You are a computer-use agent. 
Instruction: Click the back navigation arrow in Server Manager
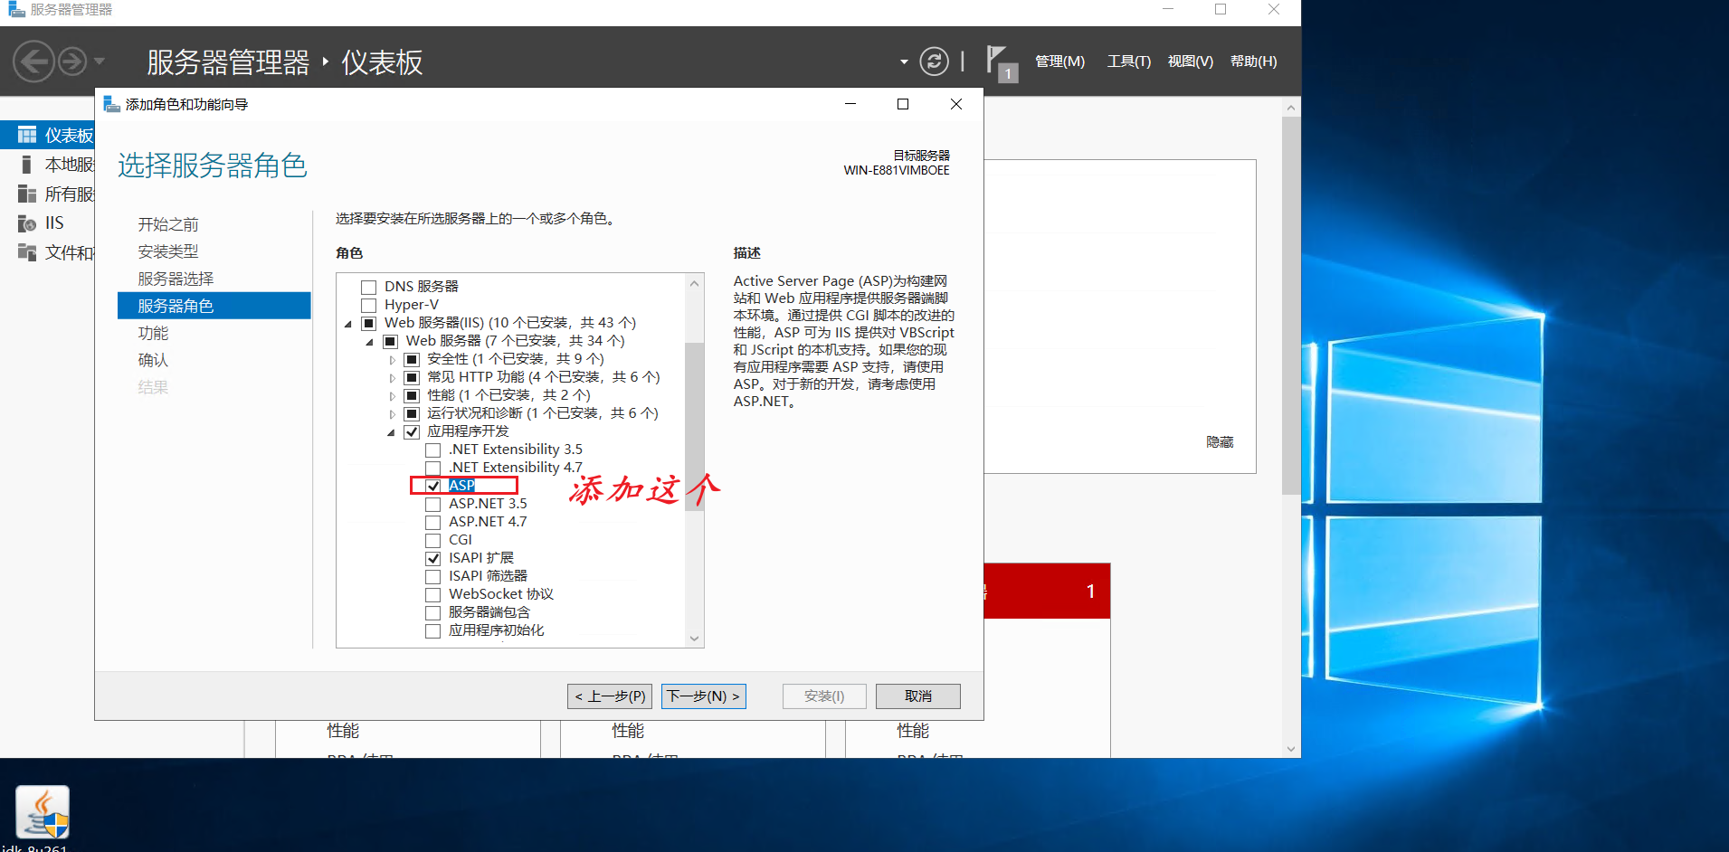pos(34,62)
